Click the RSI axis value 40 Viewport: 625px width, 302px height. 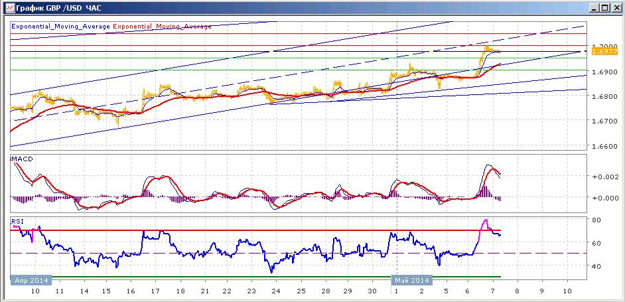[x=596, y=266]
